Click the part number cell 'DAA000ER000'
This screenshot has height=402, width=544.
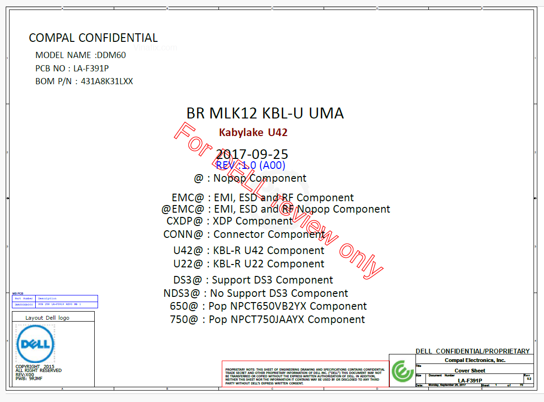pyautogui.click(x=24, y=304)
